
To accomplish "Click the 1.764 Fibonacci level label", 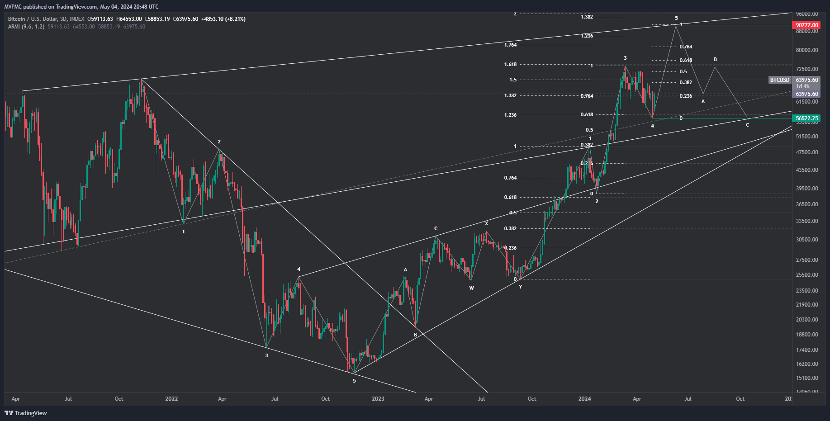I will 510,45.
